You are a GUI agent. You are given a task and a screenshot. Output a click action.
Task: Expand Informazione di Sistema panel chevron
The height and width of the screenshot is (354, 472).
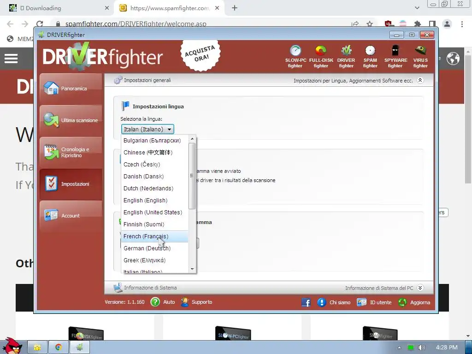420,288
